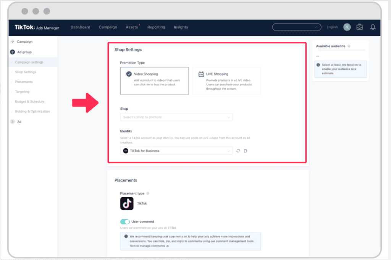The image size is (391, 260).
Task: Click the Available audience info icon
Action: 349,46
